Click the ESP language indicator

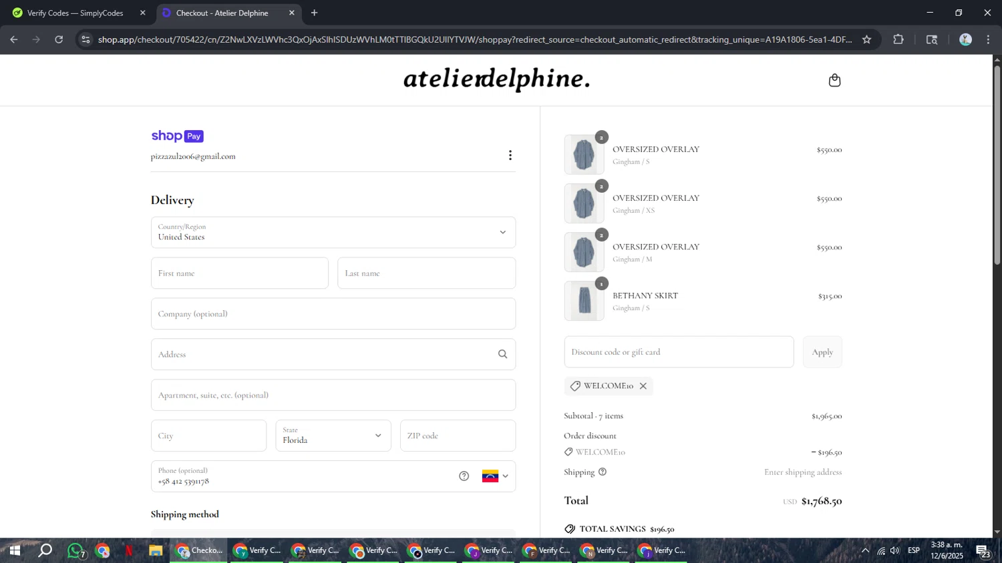pos(914,550)
